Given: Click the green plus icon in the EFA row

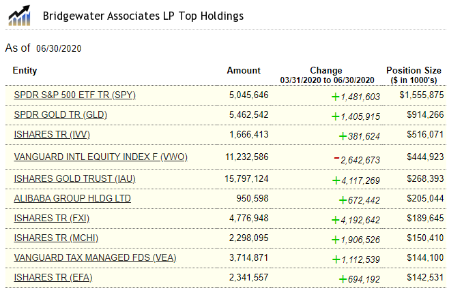Looking at the screenshot, I should pyautogui.click(x=342, y=279).
